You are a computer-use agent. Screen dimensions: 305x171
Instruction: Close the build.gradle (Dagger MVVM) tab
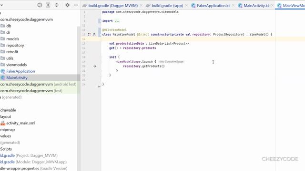(x=141, y=5)
